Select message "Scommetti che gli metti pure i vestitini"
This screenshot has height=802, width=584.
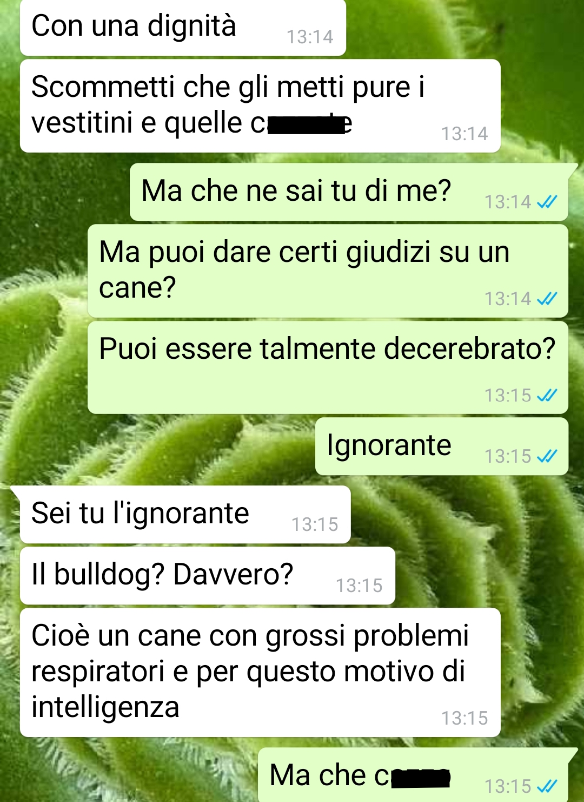[260, 106]
